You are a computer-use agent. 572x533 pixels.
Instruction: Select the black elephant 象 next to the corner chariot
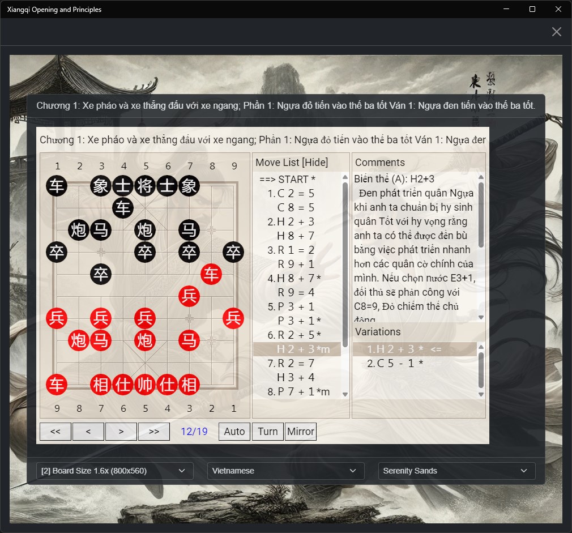pos(101,186)
